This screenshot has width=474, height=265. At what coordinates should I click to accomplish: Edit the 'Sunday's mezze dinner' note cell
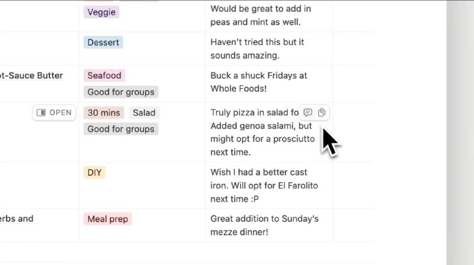[269, 225]
